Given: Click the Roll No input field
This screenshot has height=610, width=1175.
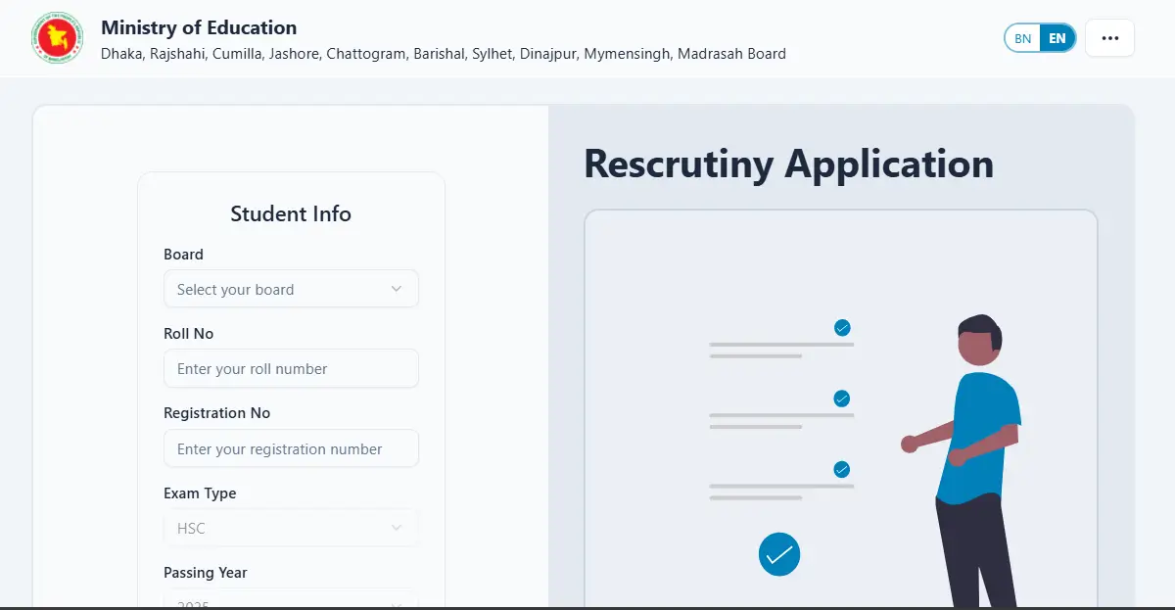Looking at the screenshot, I should [290, 369].
